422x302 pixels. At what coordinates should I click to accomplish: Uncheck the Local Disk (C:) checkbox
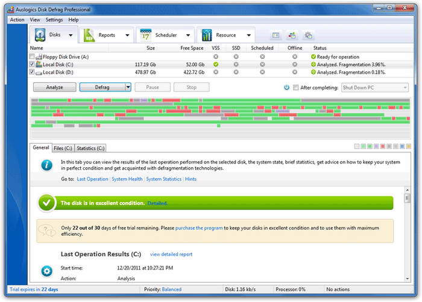click(32, 64)
